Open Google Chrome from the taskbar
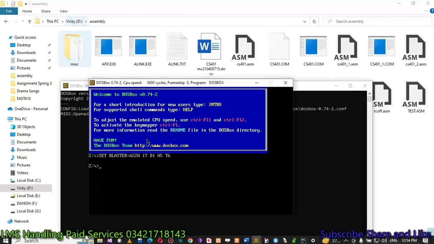 coord(190,241)
